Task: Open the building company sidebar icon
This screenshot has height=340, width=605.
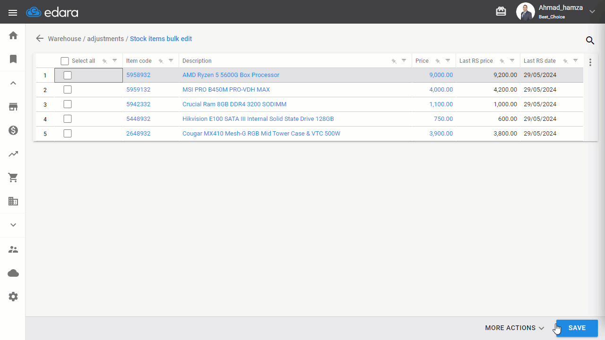Action: (13, 201)
